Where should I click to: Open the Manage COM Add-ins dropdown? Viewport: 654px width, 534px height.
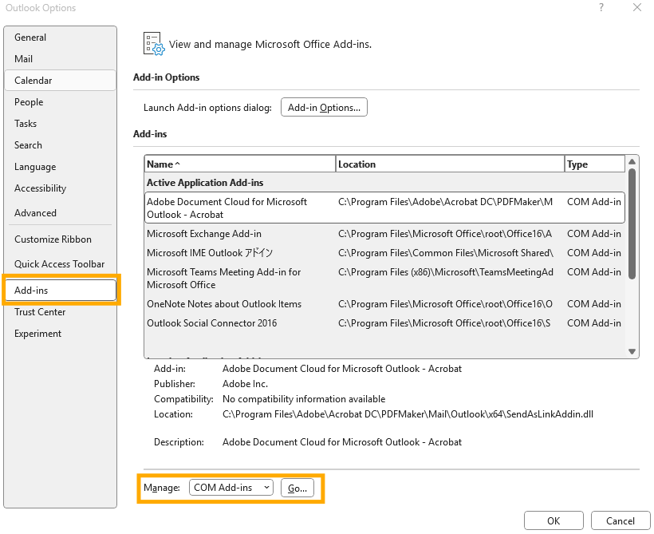[x=231, y=488]
